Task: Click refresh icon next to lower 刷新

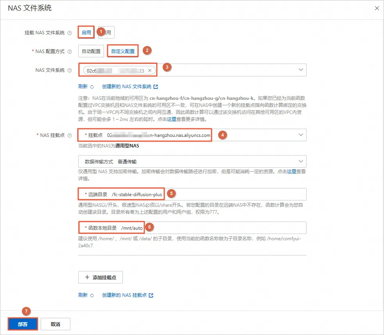Action: coord(92,295)
